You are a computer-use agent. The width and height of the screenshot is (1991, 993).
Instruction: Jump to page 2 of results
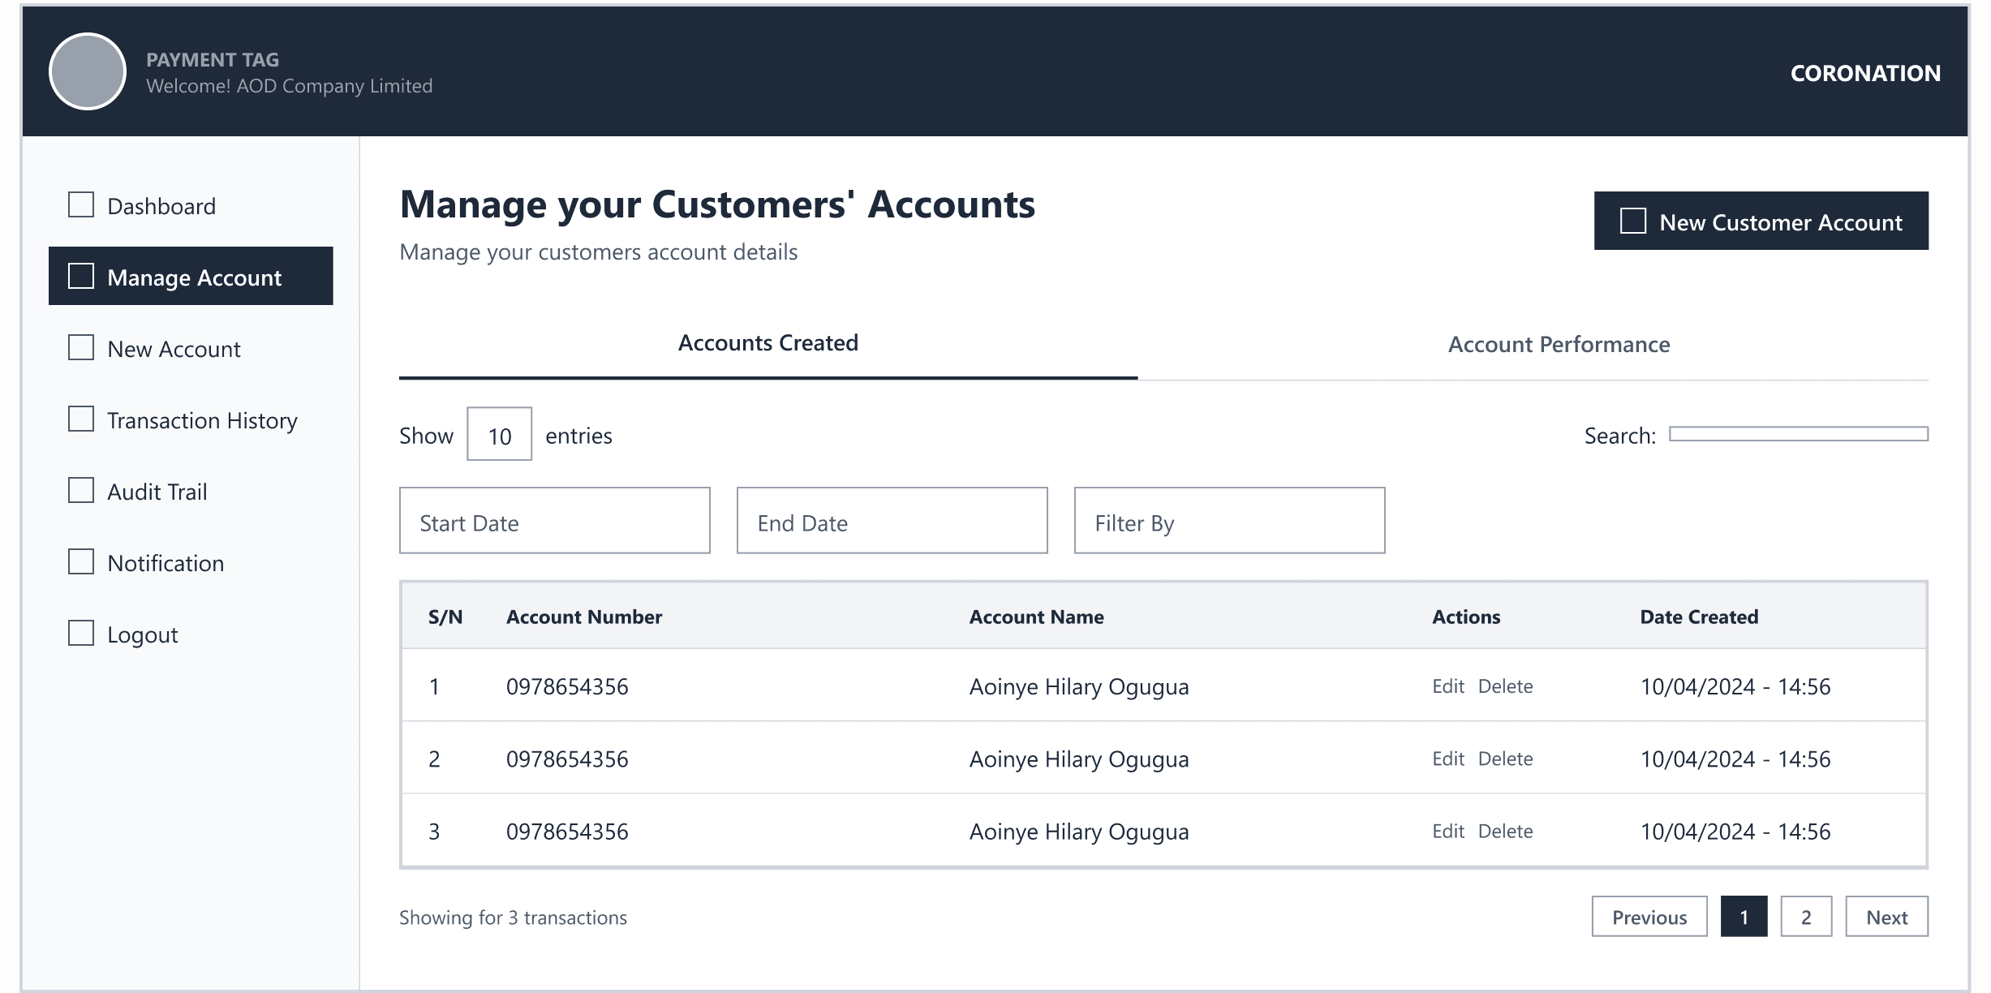click(x=1806, y=917)
